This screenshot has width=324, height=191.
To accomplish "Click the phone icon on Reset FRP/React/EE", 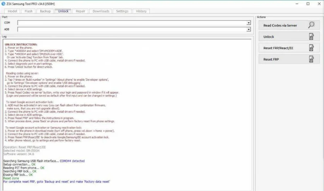I will (x=311, y=48).
